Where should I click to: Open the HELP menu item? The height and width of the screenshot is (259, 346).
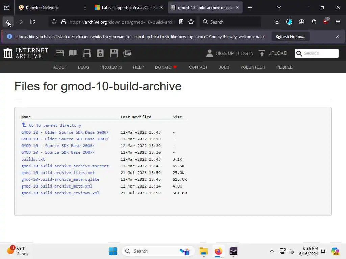(138, 67)
